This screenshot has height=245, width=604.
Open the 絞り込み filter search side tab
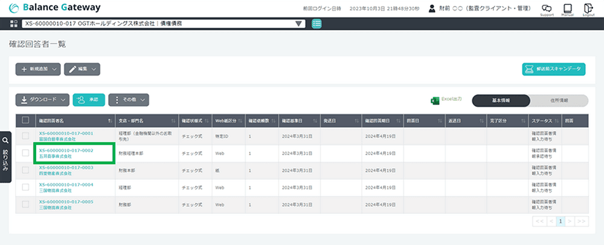tap(5, 156)
